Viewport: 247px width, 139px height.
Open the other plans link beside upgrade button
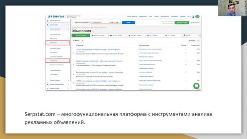[x=195, y=23]
